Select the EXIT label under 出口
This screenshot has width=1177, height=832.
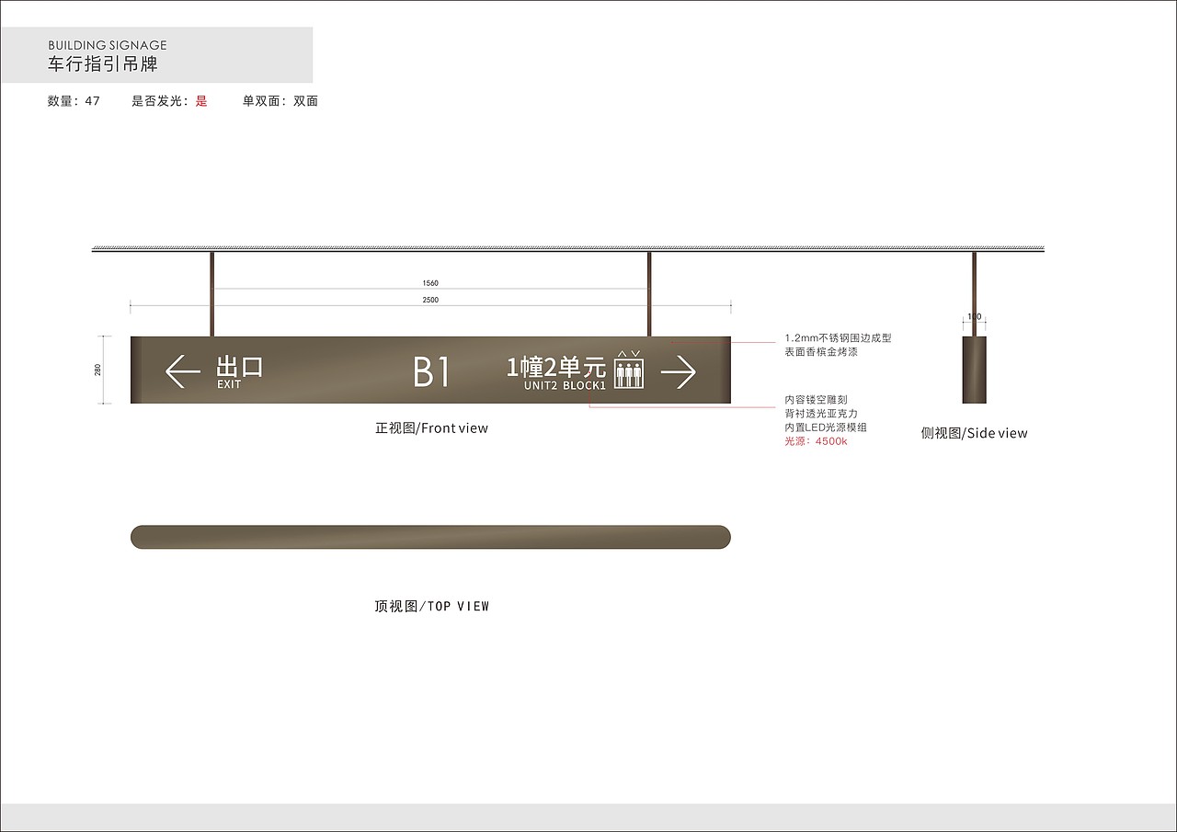(x=229, y=384)
